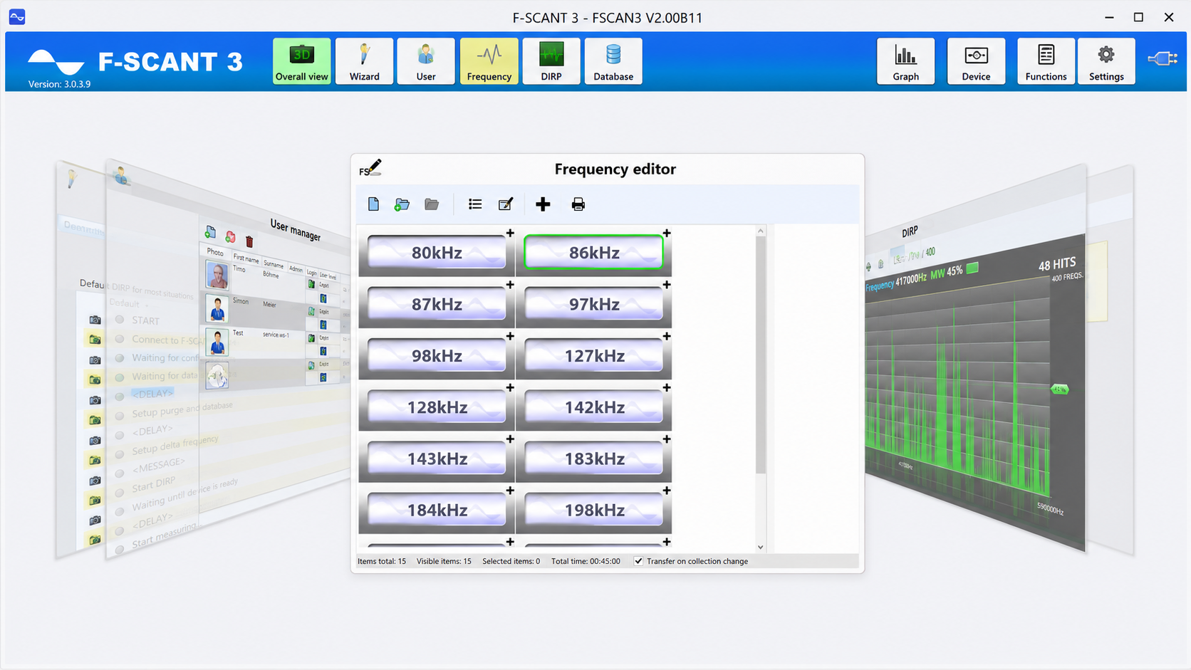This screenshot has height=670, width=1191.
Task: Click the edit pencil icon in editor toolbar
Action: pyautogui.click(x=506, y=204)
